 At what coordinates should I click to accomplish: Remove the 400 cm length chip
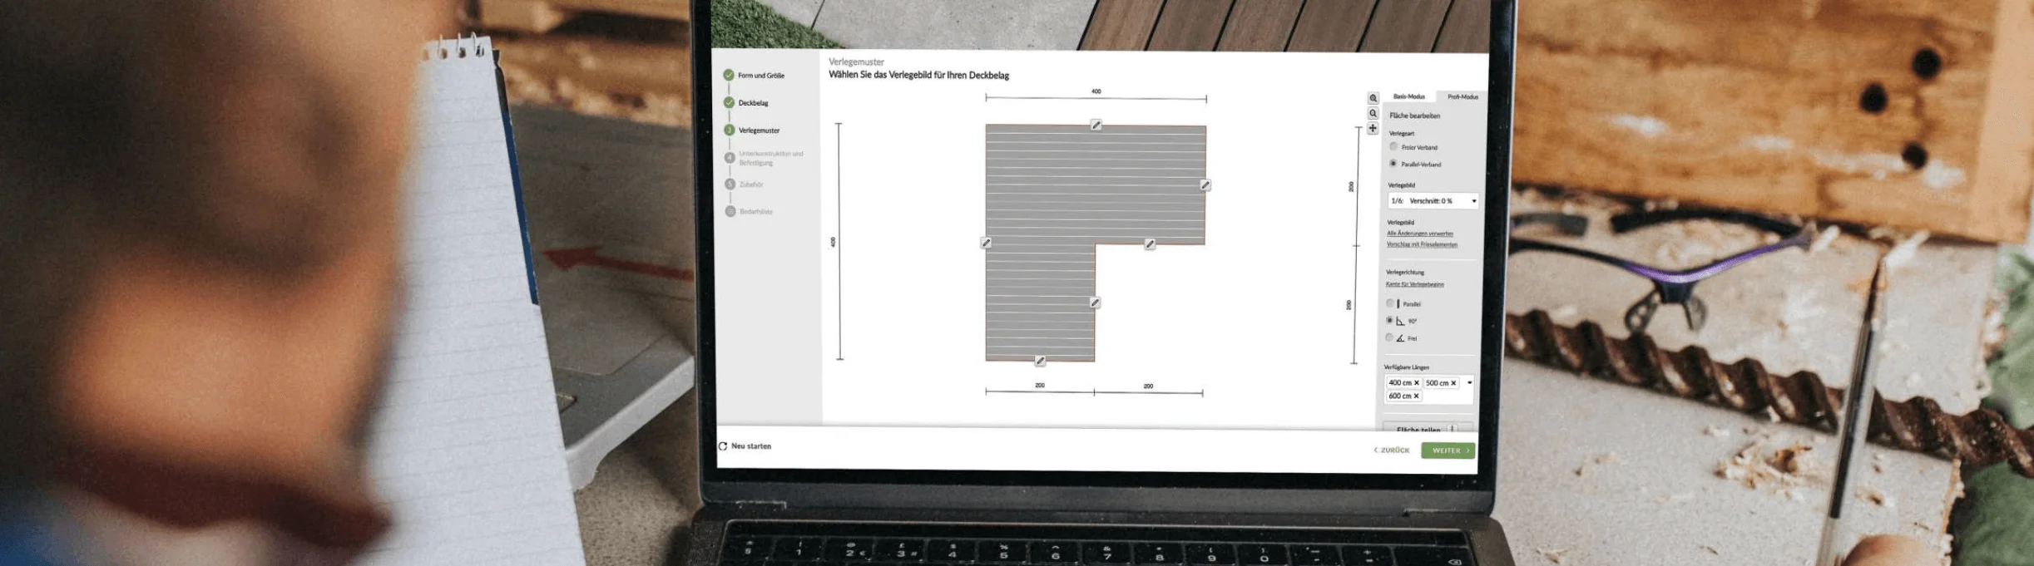pyautogui.click(x=1416, y=383)
